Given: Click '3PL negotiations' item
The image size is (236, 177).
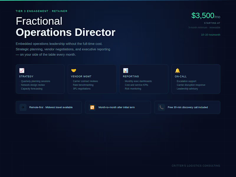Looking at the screenshot, I should tap(82, 89).
